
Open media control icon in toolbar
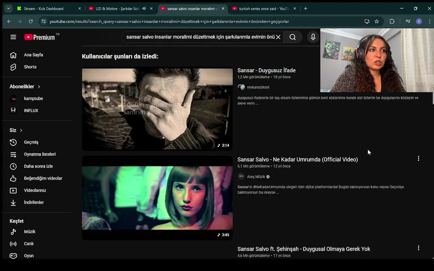click(x=408, y=21)
